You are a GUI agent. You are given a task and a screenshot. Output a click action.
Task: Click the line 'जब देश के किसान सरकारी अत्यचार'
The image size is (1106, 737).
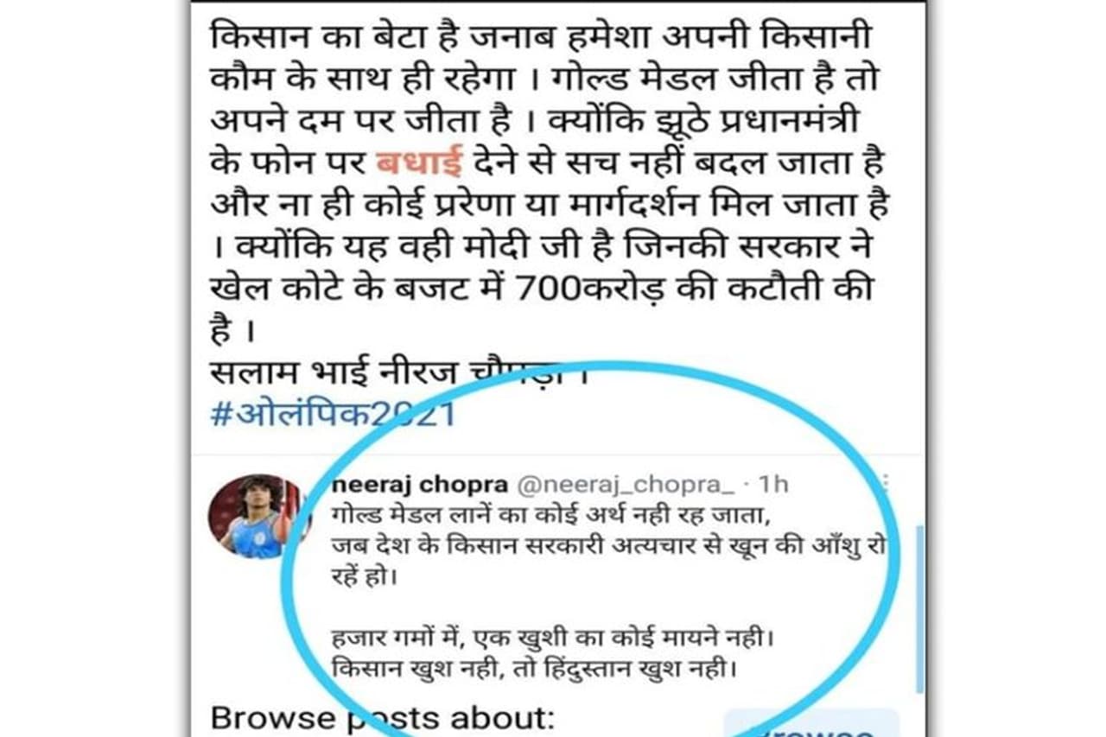[610, 546]
